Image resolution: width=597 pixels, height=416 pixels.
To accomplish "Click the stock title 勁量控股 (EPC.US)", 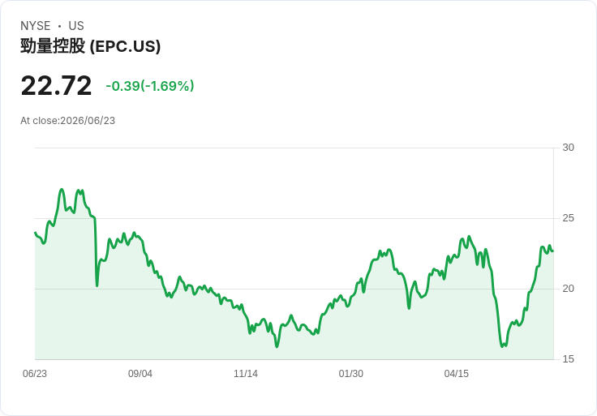I will coord(90,46).
